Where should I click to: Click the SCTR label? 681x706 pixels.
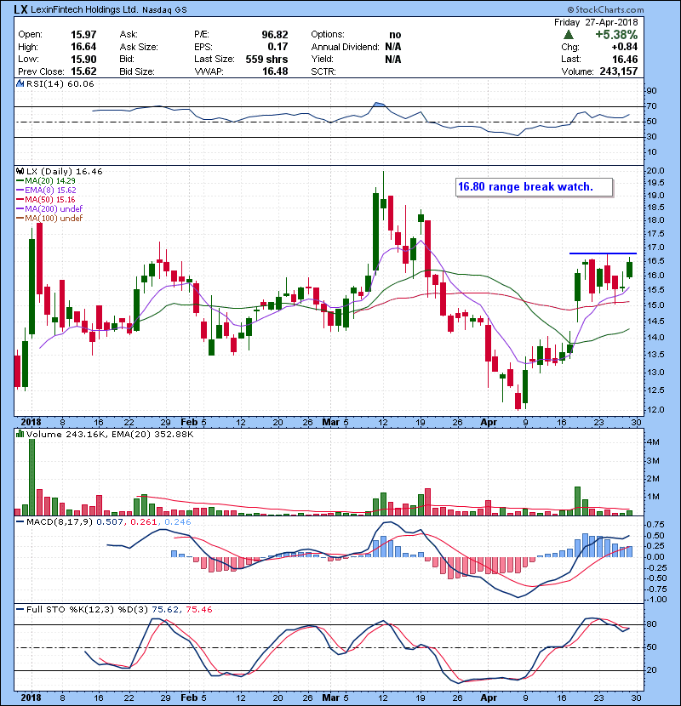pos(323,71)
